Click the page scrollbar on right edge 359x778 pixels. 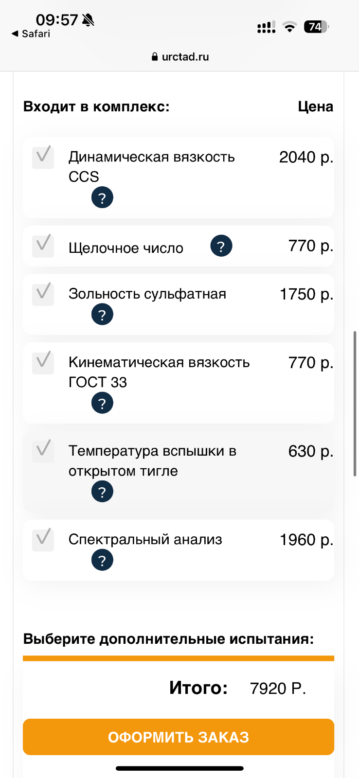[x=355, y=404]
